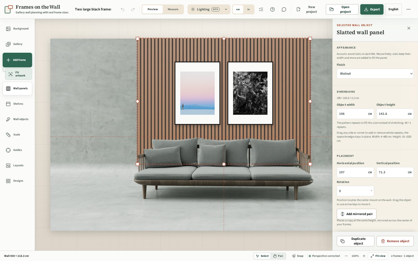
Task: Open the Guides sidebar panel
Action: 18,150
